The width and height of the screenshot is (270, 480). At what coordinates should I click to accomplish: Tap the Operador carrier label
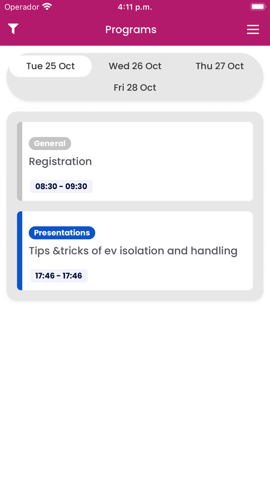pyautogui.click(x=22, y=7)
